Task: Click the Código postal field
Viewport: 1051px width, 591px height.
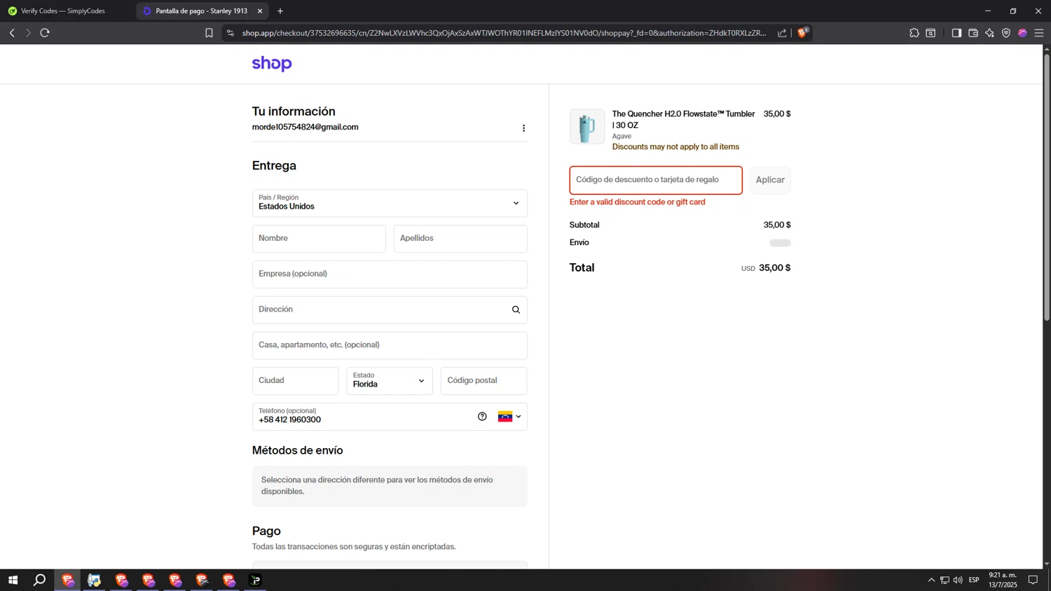Action: 484,381
